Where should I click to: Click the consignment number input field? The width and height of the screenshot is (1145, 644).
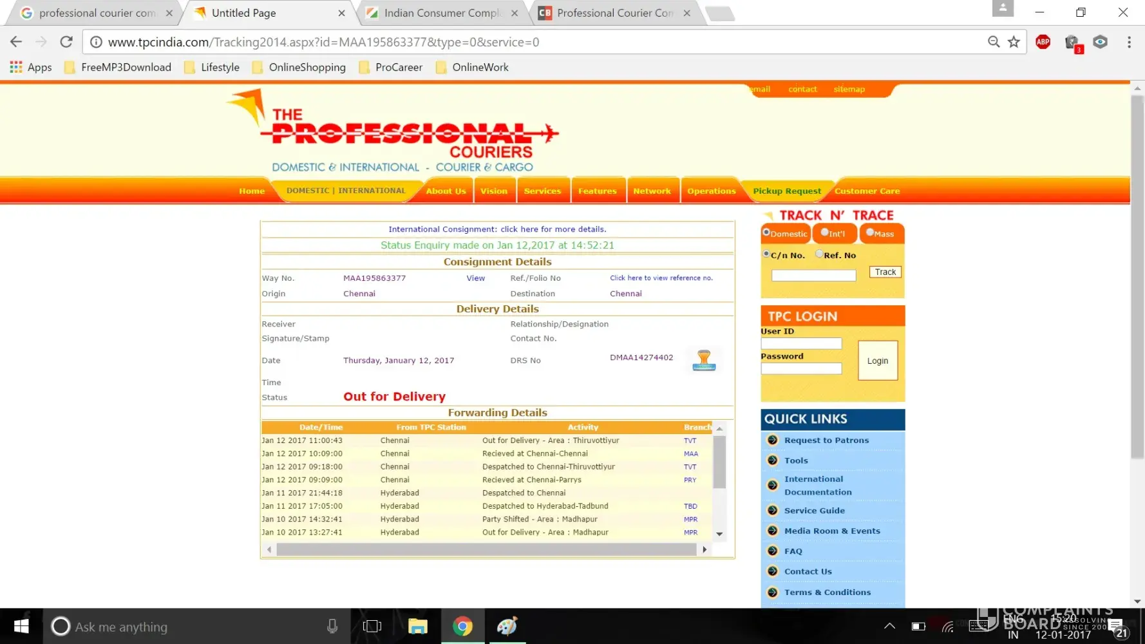pyautogui.click(x=814, y=276)
